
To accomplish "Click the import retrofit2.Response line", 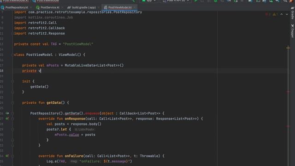I will (x=40, y=33).
